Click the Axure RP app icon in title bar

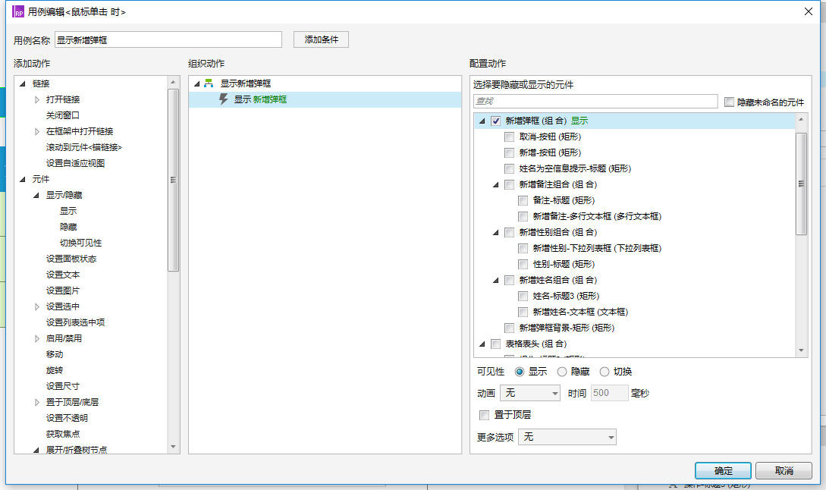18,11
